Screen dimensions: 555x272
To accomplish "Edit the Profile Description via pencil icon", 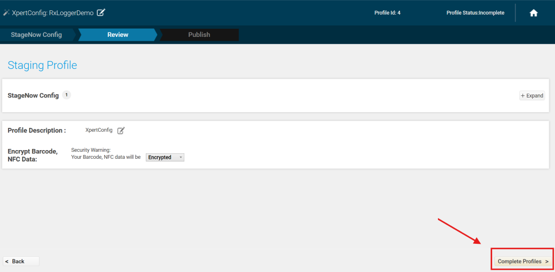I will pos(121,131).
